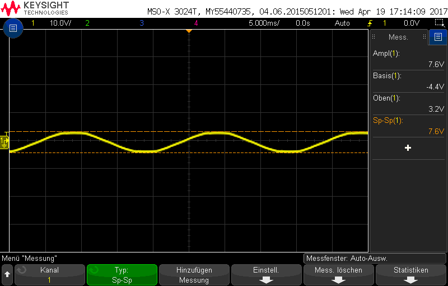Switch the Auto trigger mode
This screenshot has height=286, width=448.
(342, 23)
